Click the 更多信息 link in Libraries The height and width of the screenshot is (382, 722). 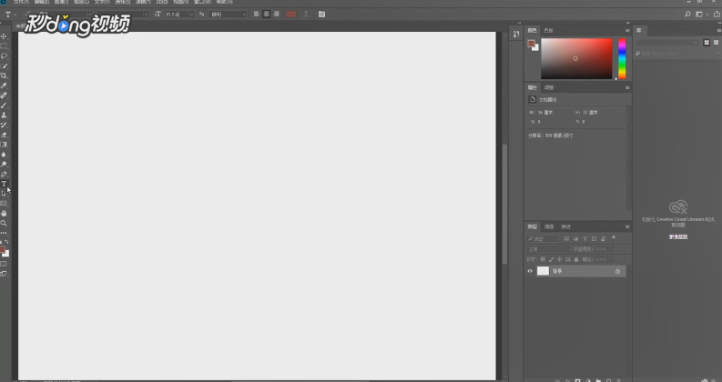point(678,236)
